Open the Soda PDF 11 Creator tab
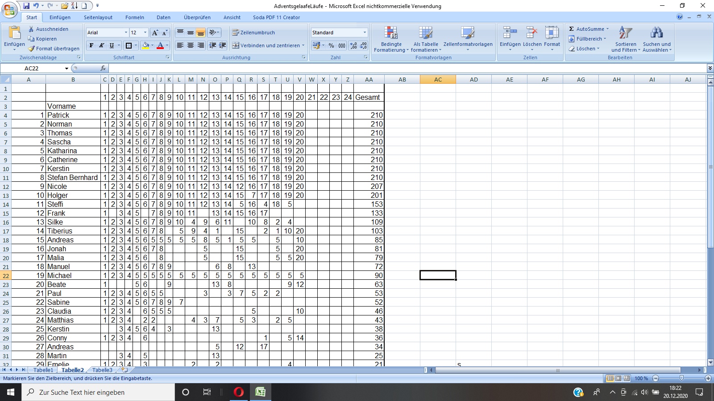The height and width of the screenshot is (401, 714). click(x=276, y=17)
